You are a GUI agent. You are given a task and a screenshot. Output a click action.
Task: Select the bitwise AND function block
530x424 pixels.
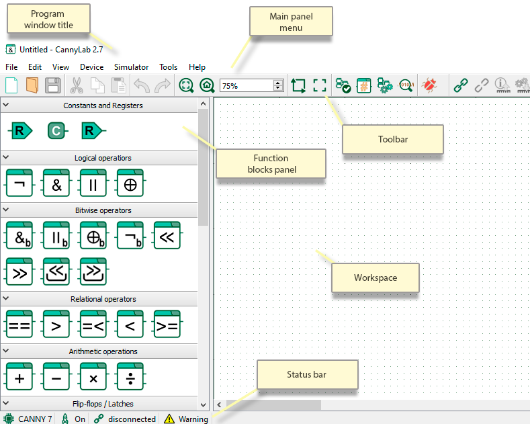19,235
